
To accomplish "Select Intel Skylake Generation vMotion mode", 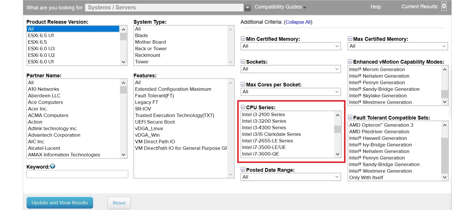I will coord(395,96).
